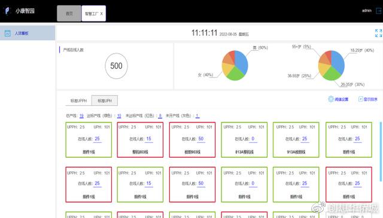Screen dimensions: 383x218
Task: Open the red unqualified lines count link 8
Action: [x=160, y=116]
